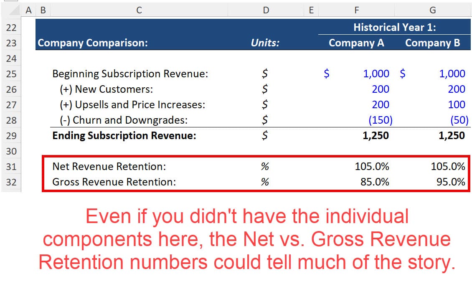Select row 22 header
The width and height of the screenshot is (472, 287).
pyautogui.click(x=11, y=27)
